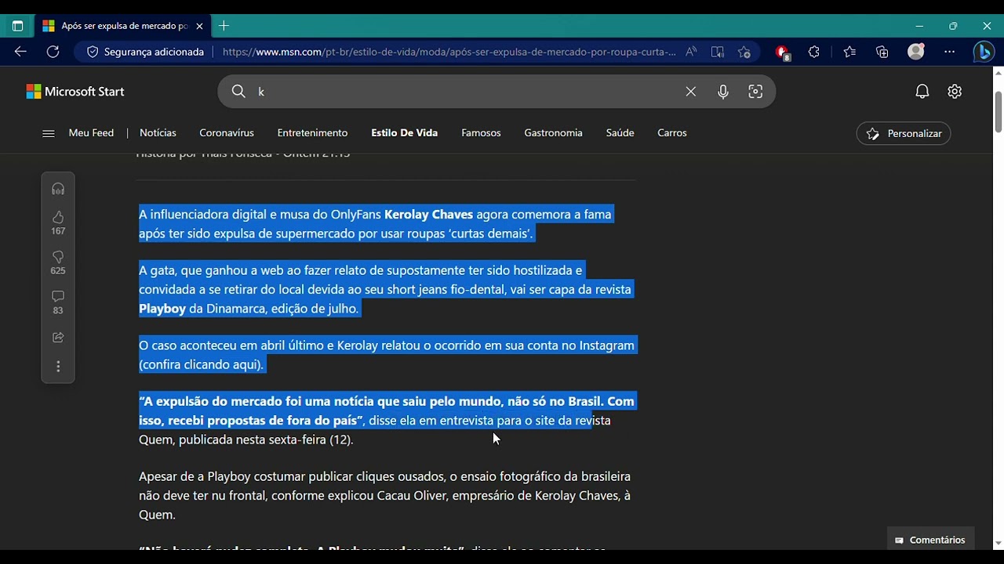
Task: Click '83' comments count
Action: 58,311
